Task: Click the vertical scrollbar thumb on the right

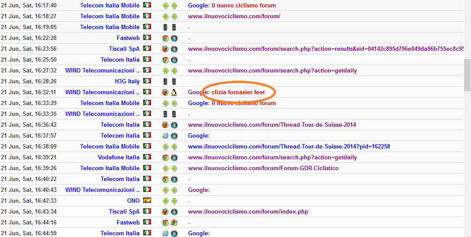Action: coord(467,75)
